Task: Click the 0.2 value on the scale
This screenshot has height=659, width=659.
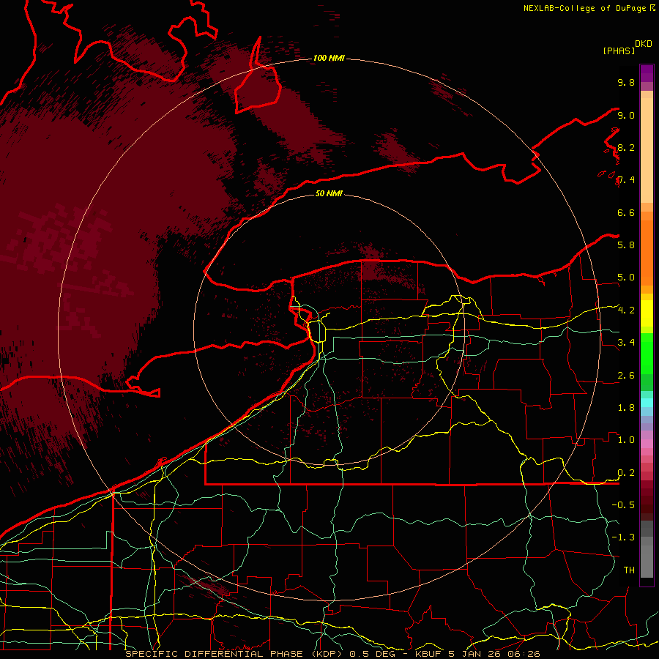Action: [626, 473]
